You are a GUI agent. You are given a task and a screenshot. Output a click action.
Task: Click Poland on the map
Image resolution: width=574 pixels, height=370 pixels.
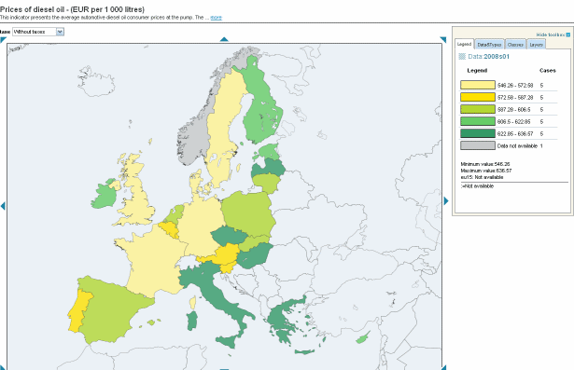coord(247,213)
